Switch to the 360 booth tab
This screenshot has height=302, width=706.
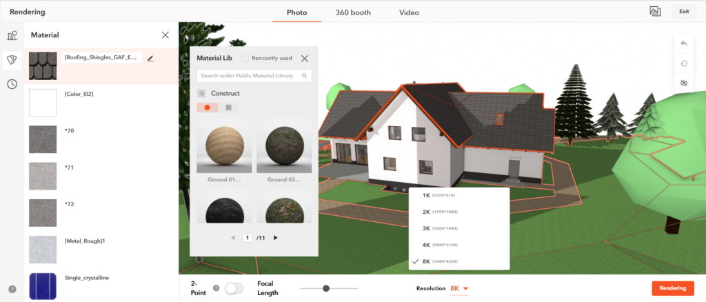(352, 12)
